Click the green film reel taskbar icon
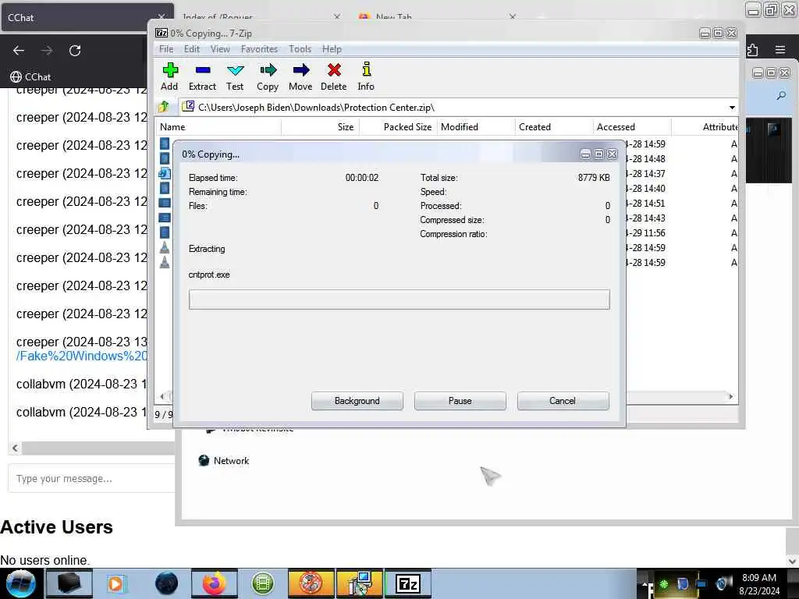The height and width of the screenshot is (599, 799). click(x=262, y=583)
